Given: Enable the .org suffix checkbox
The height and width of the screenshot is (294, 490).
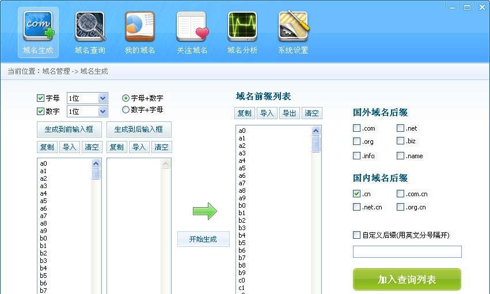Looking at the screenshot, I should [356, 141].
